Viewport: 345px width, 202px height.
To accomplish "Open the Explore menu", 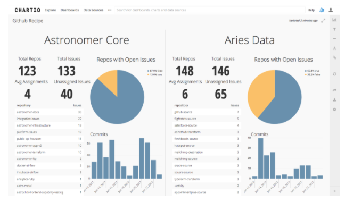I will (50, 10).
